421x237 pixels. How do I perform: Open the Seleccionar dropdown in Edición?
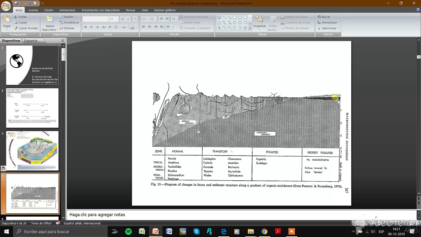click(x=328, y=28)
